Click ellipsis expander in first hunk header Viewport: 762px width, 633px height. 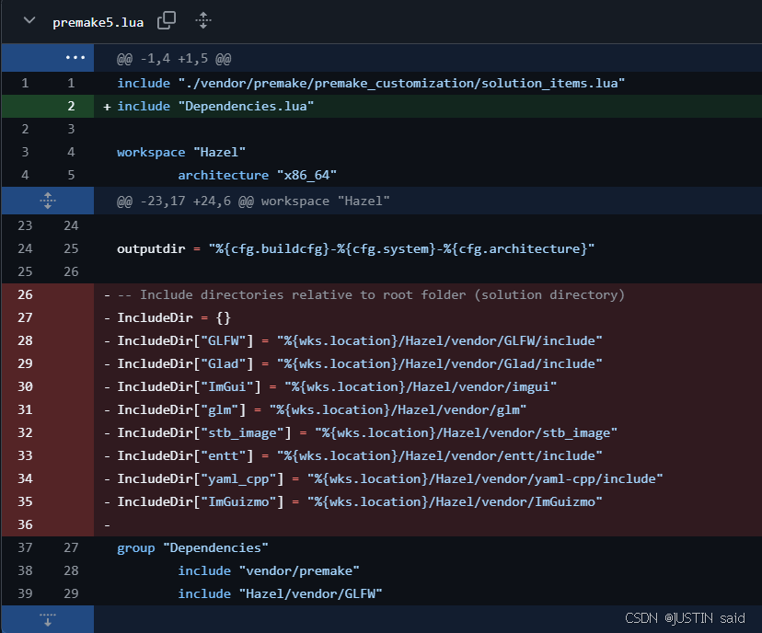[x=74, y=59]
